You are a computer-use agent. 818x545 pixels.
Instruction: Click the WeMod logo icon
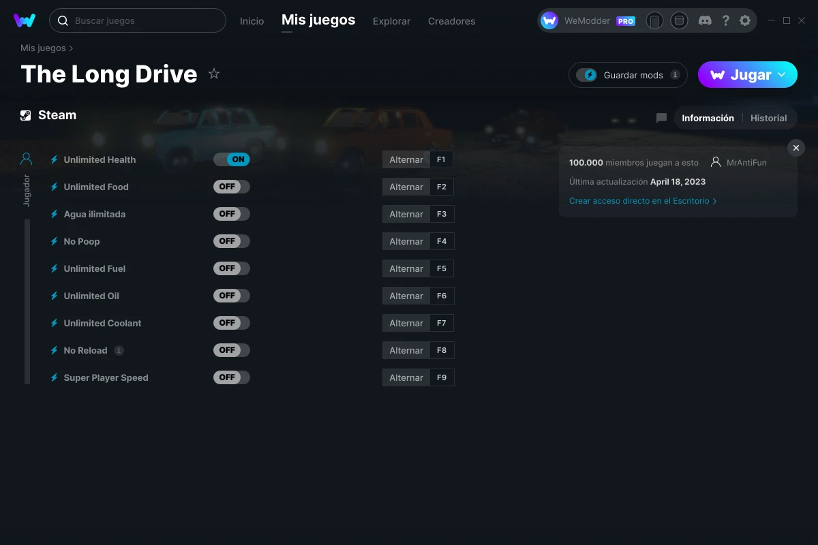click(x=25, y=20)
